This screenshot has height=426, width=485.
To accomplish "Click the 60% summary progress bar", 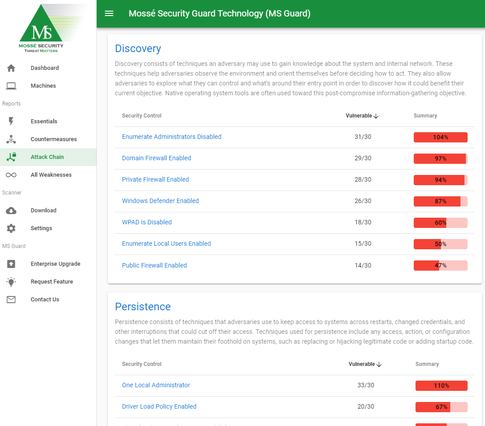I will [x=440, y=223].
